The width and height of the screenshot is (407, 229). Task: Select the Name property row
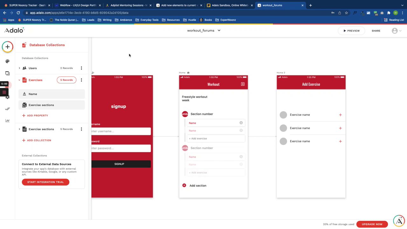tap(52, 94)
